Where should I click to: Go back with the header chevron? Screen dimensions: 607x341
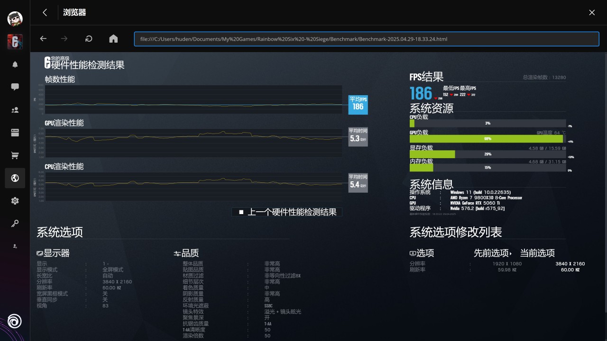pos(45,13)
